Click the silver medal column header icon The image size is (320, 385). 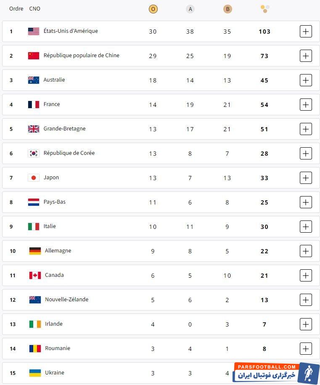(190, 9)
